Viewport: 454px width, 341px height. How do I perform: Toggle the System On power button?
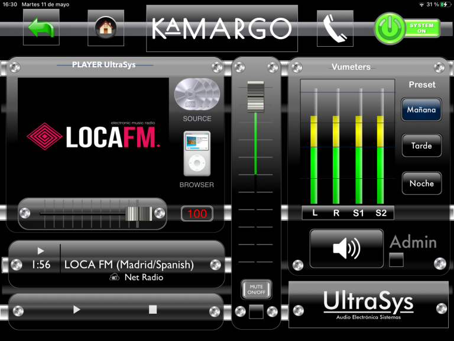click(407, 28)
